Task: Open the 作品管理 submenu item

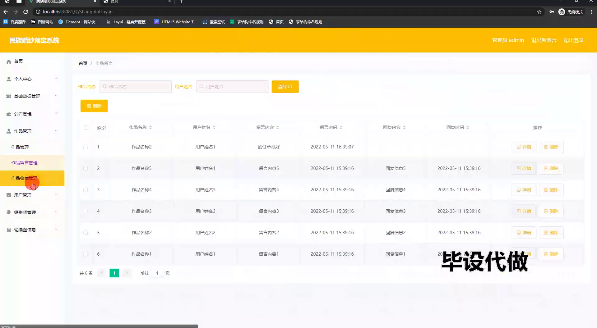Action: click(32, 147)
